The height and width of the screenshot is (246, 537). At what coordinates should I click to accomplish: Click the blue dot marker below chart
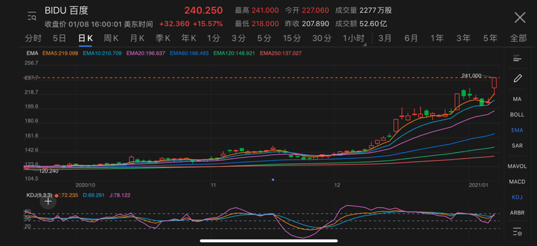point(273,179)
